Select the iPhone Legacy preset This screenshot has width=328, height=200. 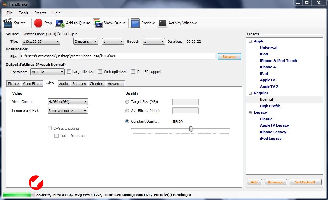(x=273, y=132)
